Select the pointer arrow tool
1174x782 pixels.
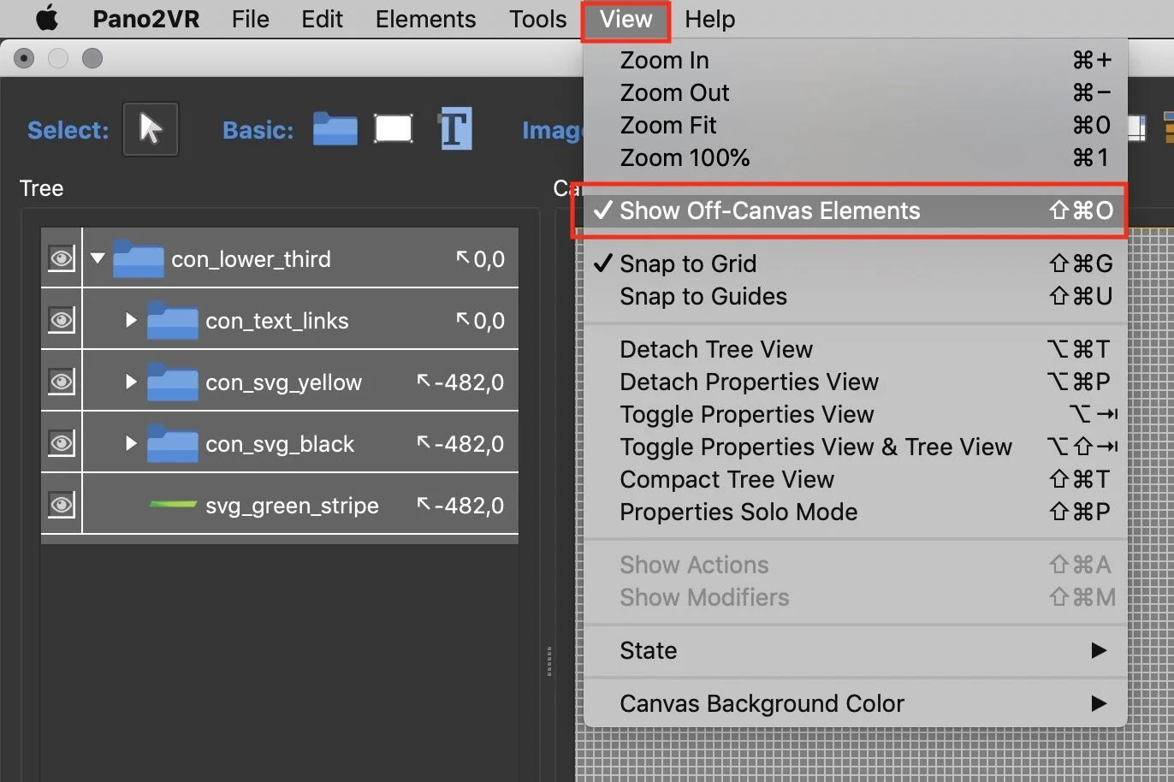pyautogui.click(x=151, y=129)
